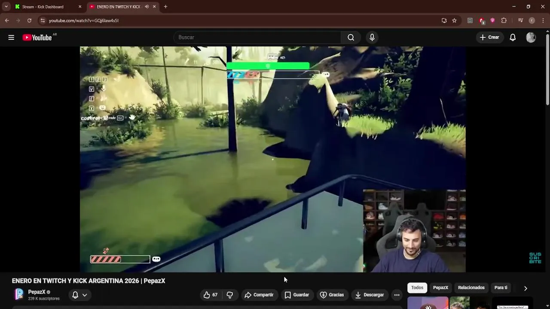Open the tab search dropdown
The height and width of the screenshot is (309, 550).
6,6
